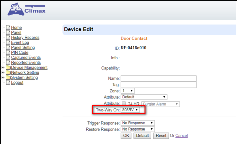Image resolution: width=237 pixels, height=144 pixels.
Task: Expand the Network Setting tree node
Action: click(x=3, y=72)
